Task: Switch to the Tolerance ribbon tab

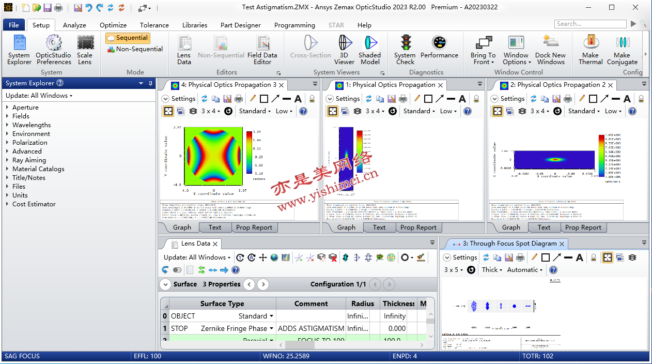Action: [154, 25]
